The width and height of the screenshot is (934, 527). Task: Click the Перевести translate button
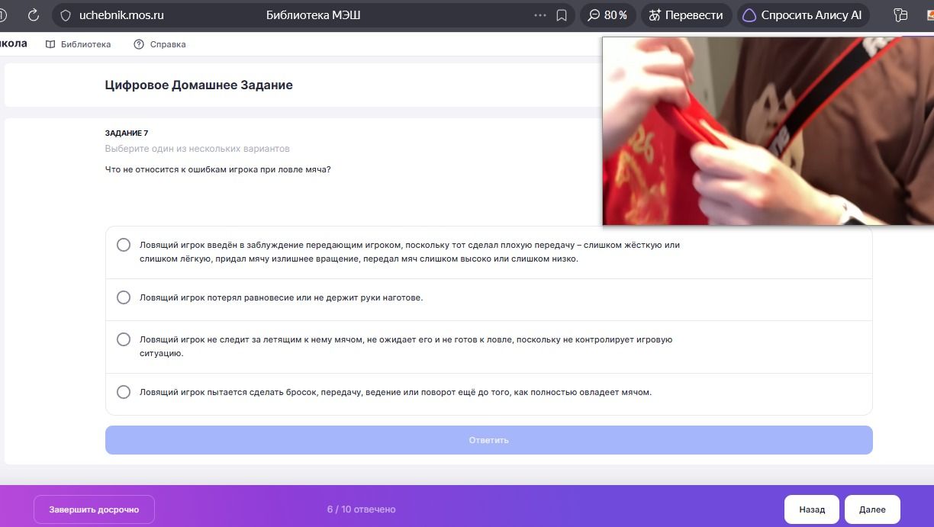[686, 15]
